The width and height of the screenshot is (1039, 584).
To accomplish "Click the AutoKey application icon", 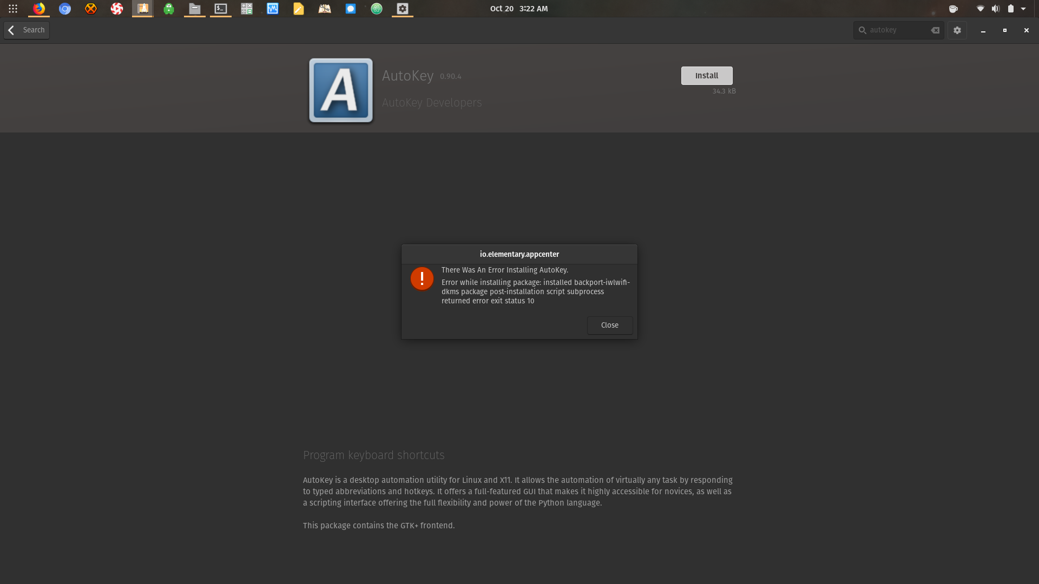I will (x=340, y=90).
